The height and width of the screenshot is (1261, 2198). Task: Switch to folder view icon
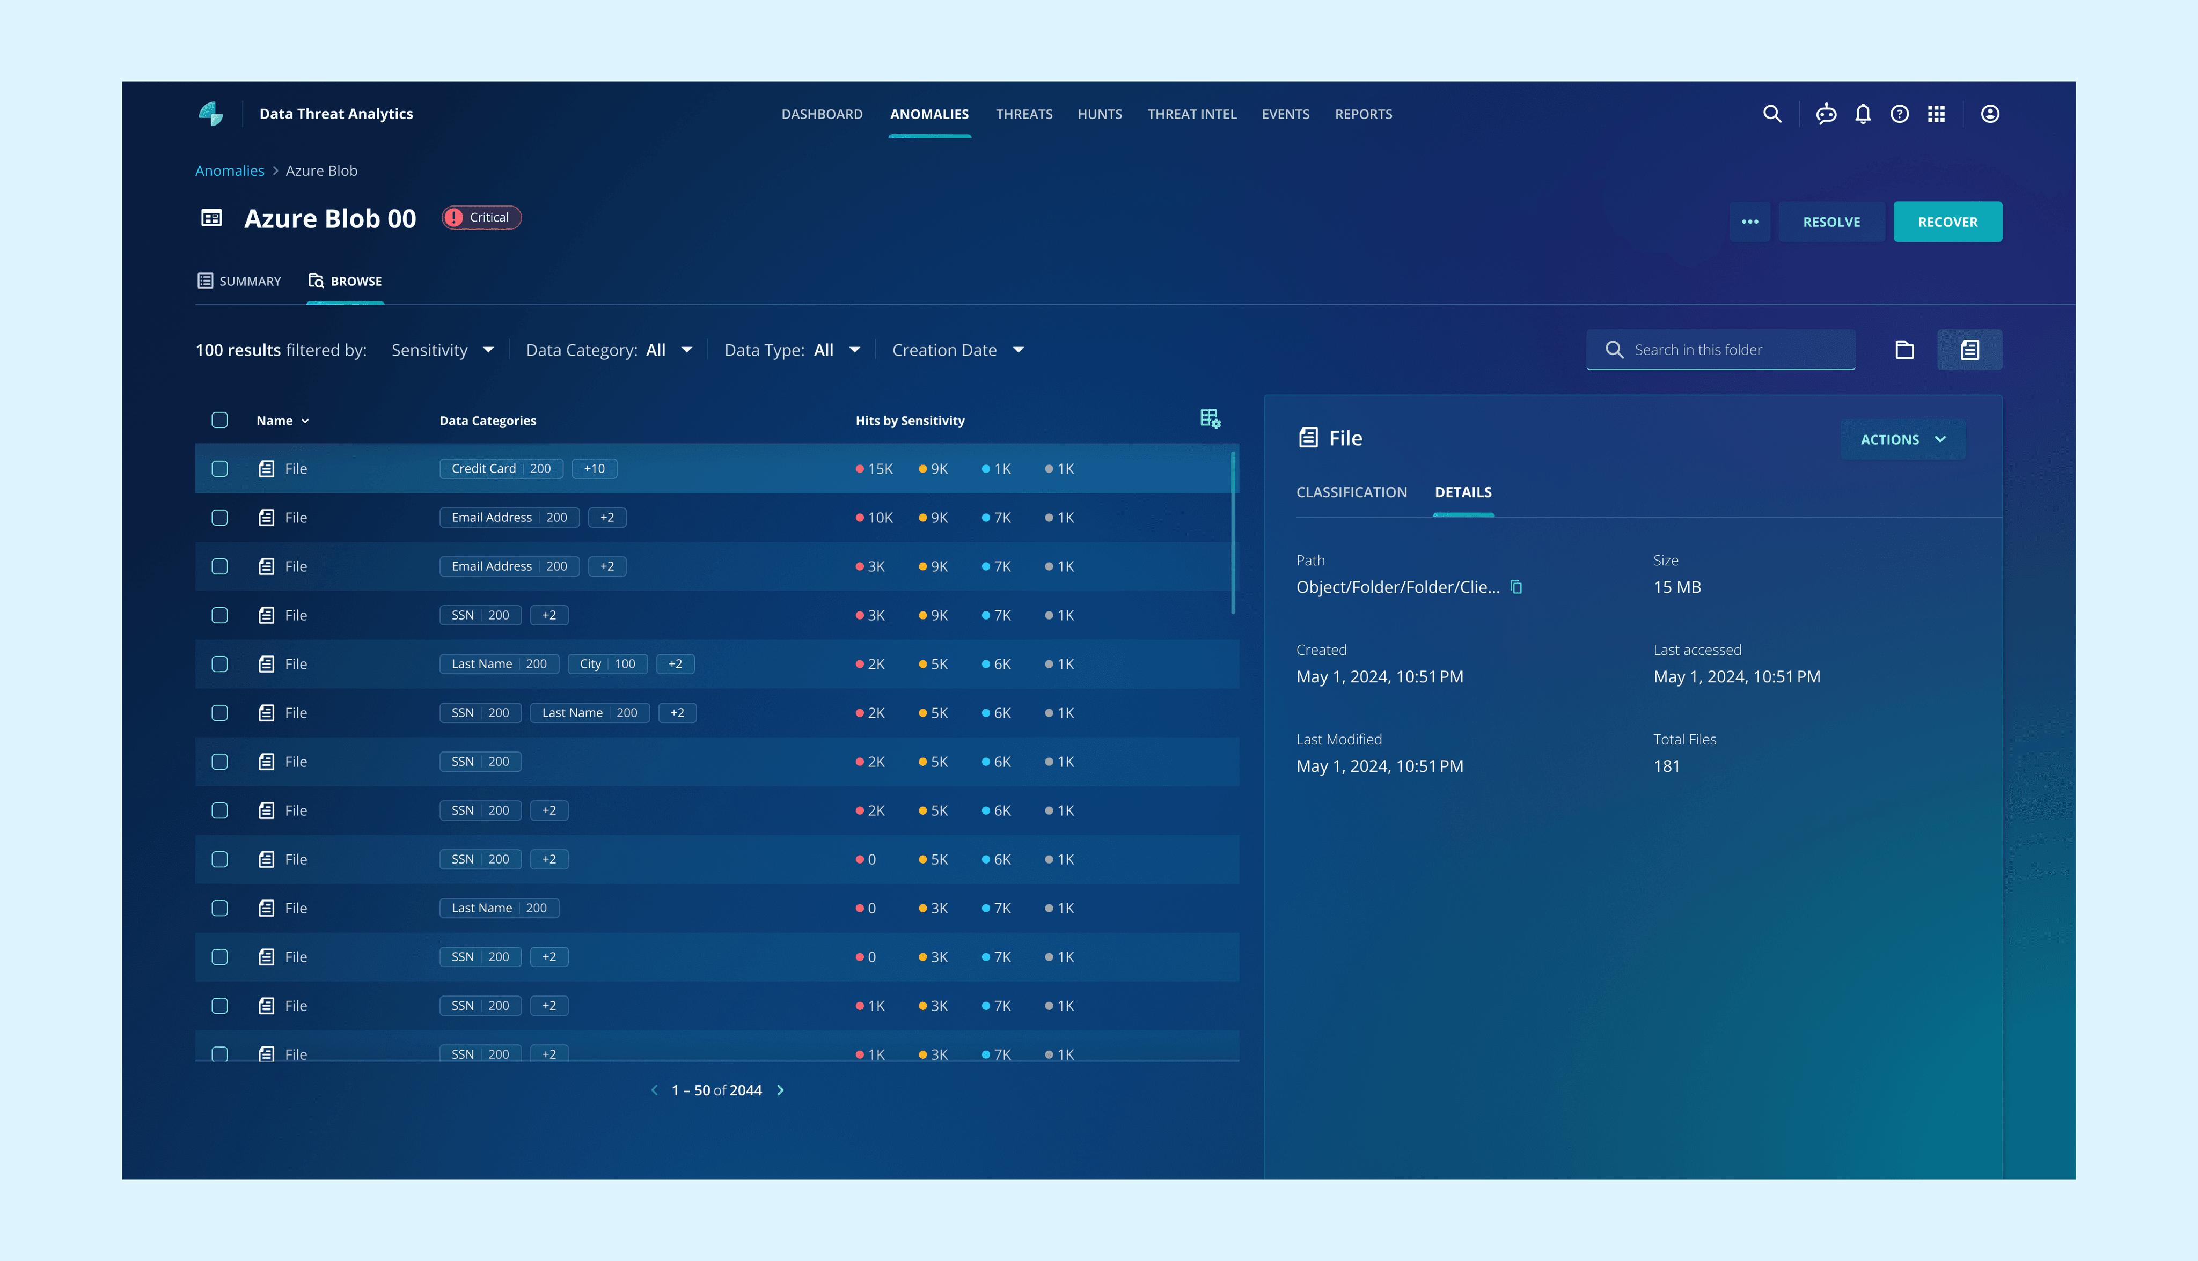(1904, 350)
